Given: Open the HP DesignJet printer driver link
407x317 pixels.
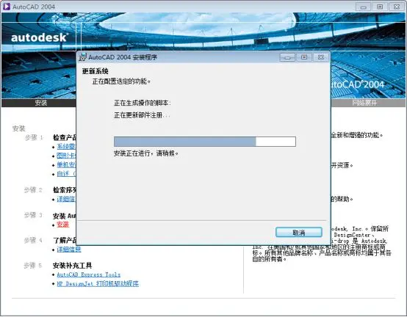Looking at the screenshot, I should tap(98, 283).
